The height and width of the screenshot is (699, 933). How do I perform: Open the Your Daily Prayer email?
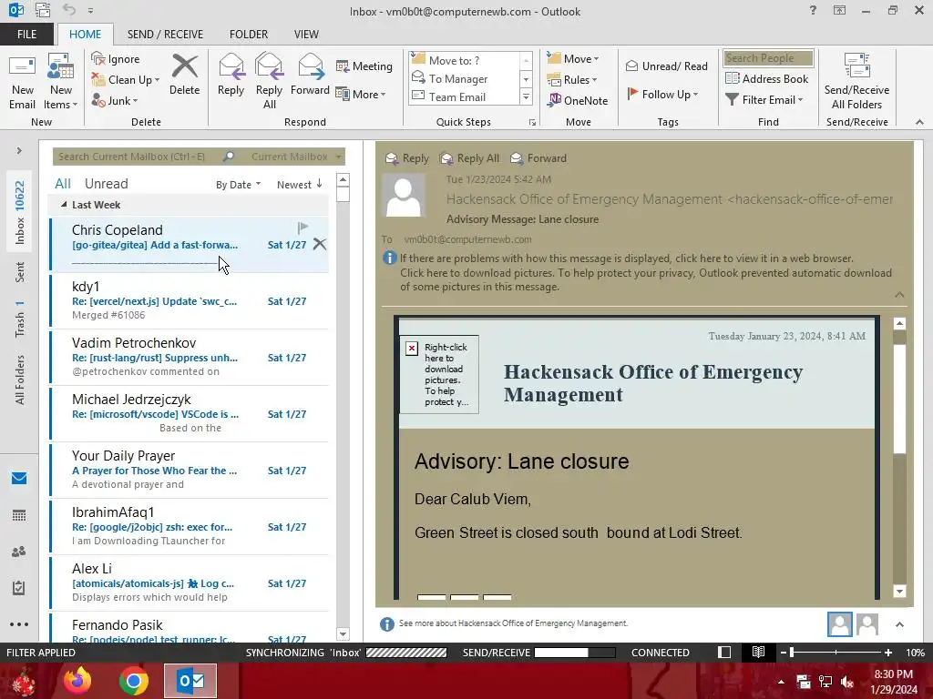pos(190,471)
